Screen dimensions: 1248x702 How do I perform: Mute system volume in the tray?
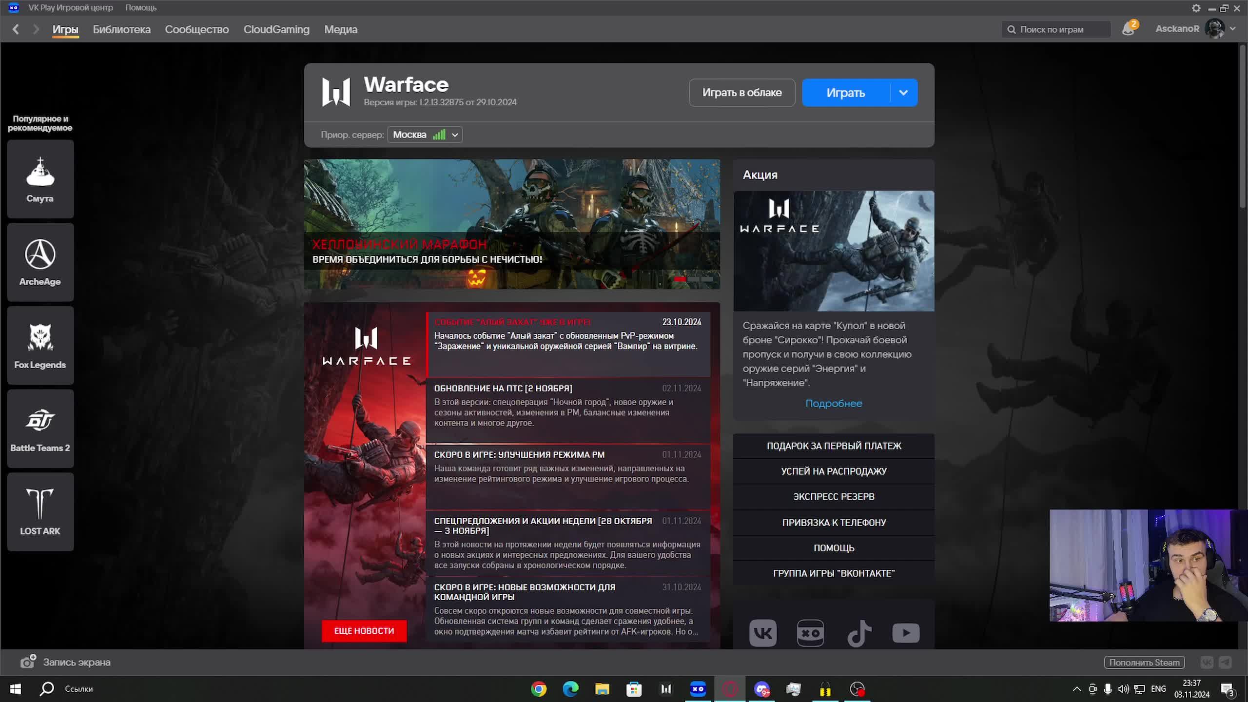(1123, 689)
